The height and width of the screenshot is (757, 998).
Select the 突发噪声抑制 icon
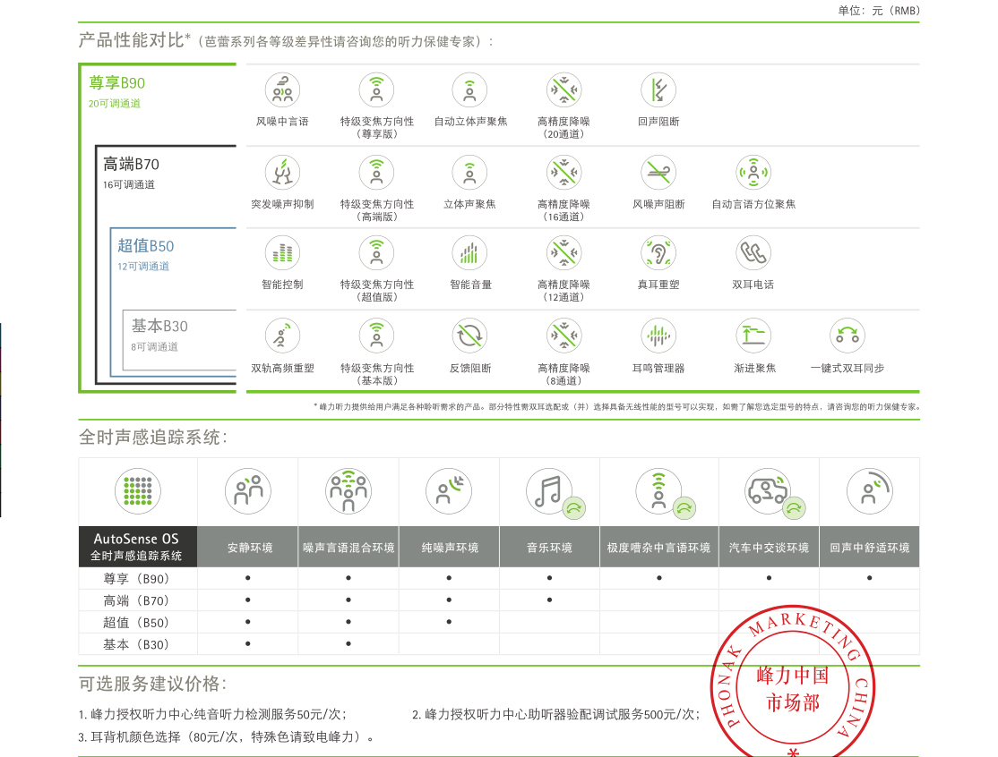[x=282, y=172]
